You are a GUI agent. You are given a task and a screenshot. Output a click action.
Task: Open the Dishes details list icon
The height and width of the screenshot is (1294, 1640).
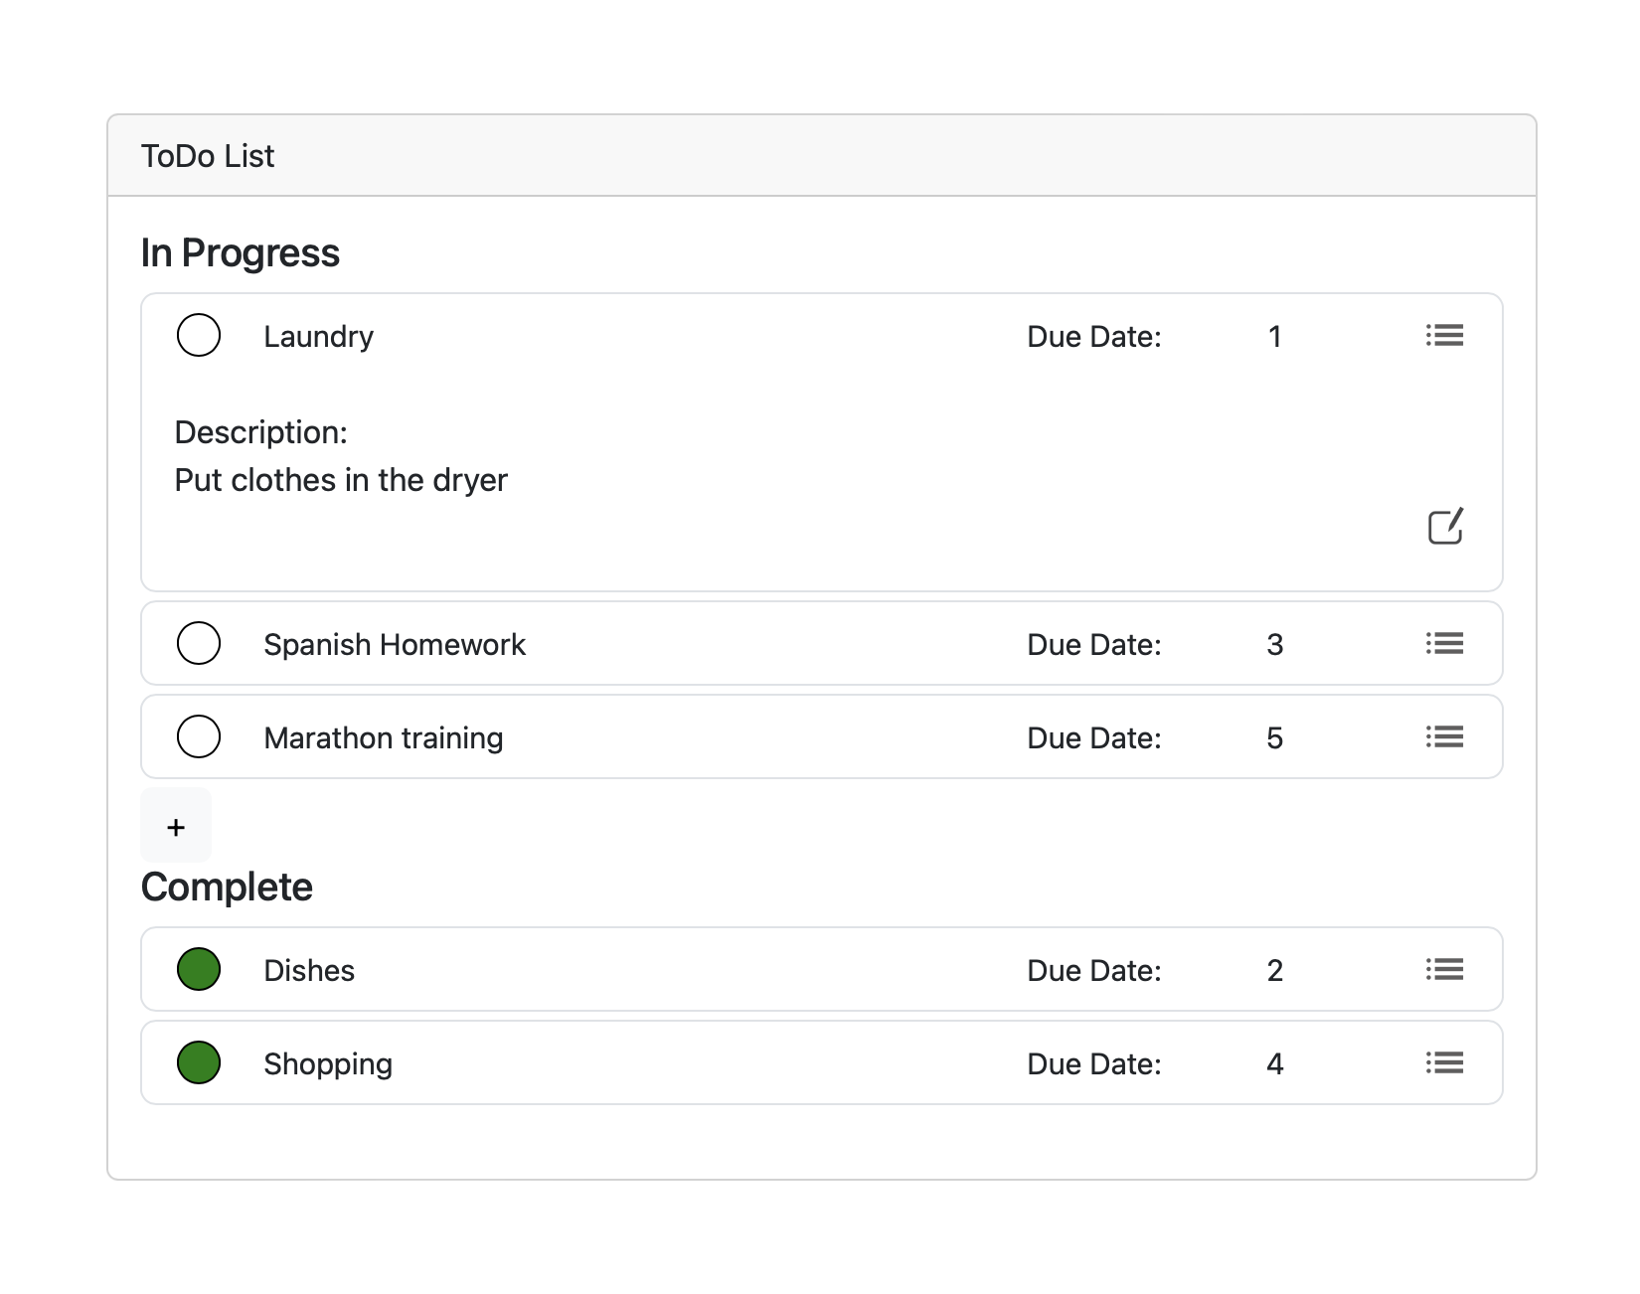point(1444,969)
